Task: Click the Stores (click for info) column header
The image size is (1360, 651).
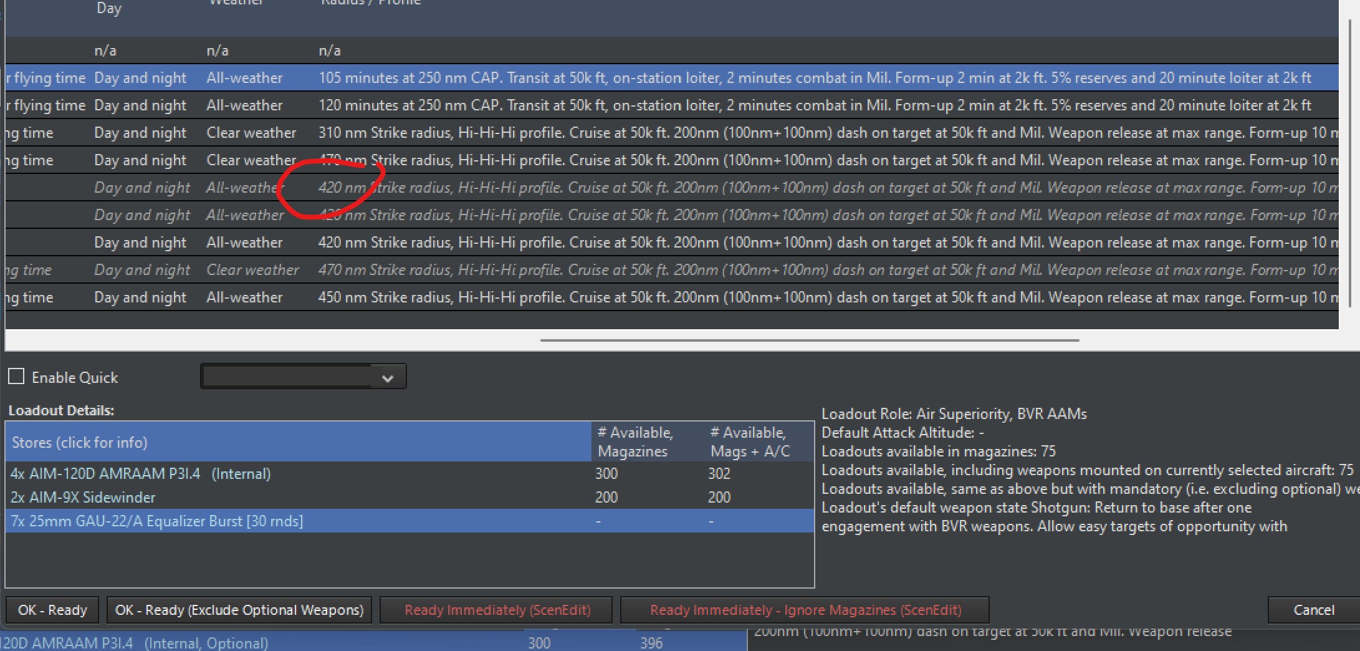Action: [298, 442]
